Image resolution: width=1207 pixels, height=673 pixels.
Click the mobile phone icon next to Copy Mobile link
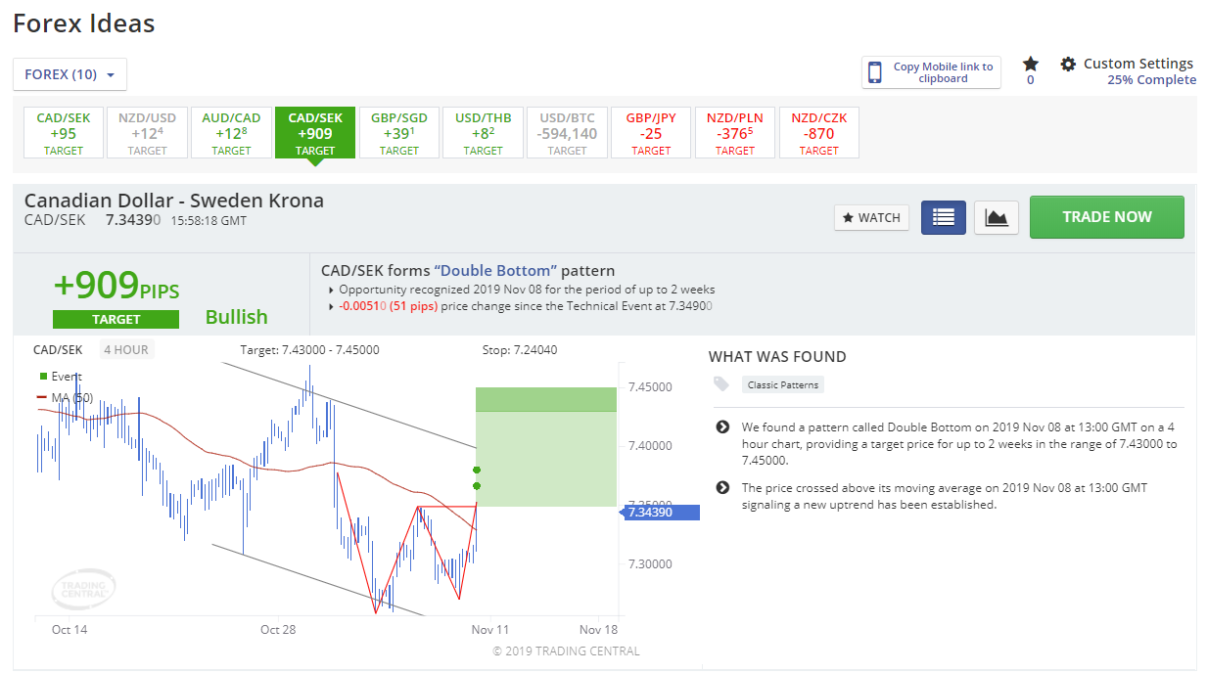tap(875, 71)
